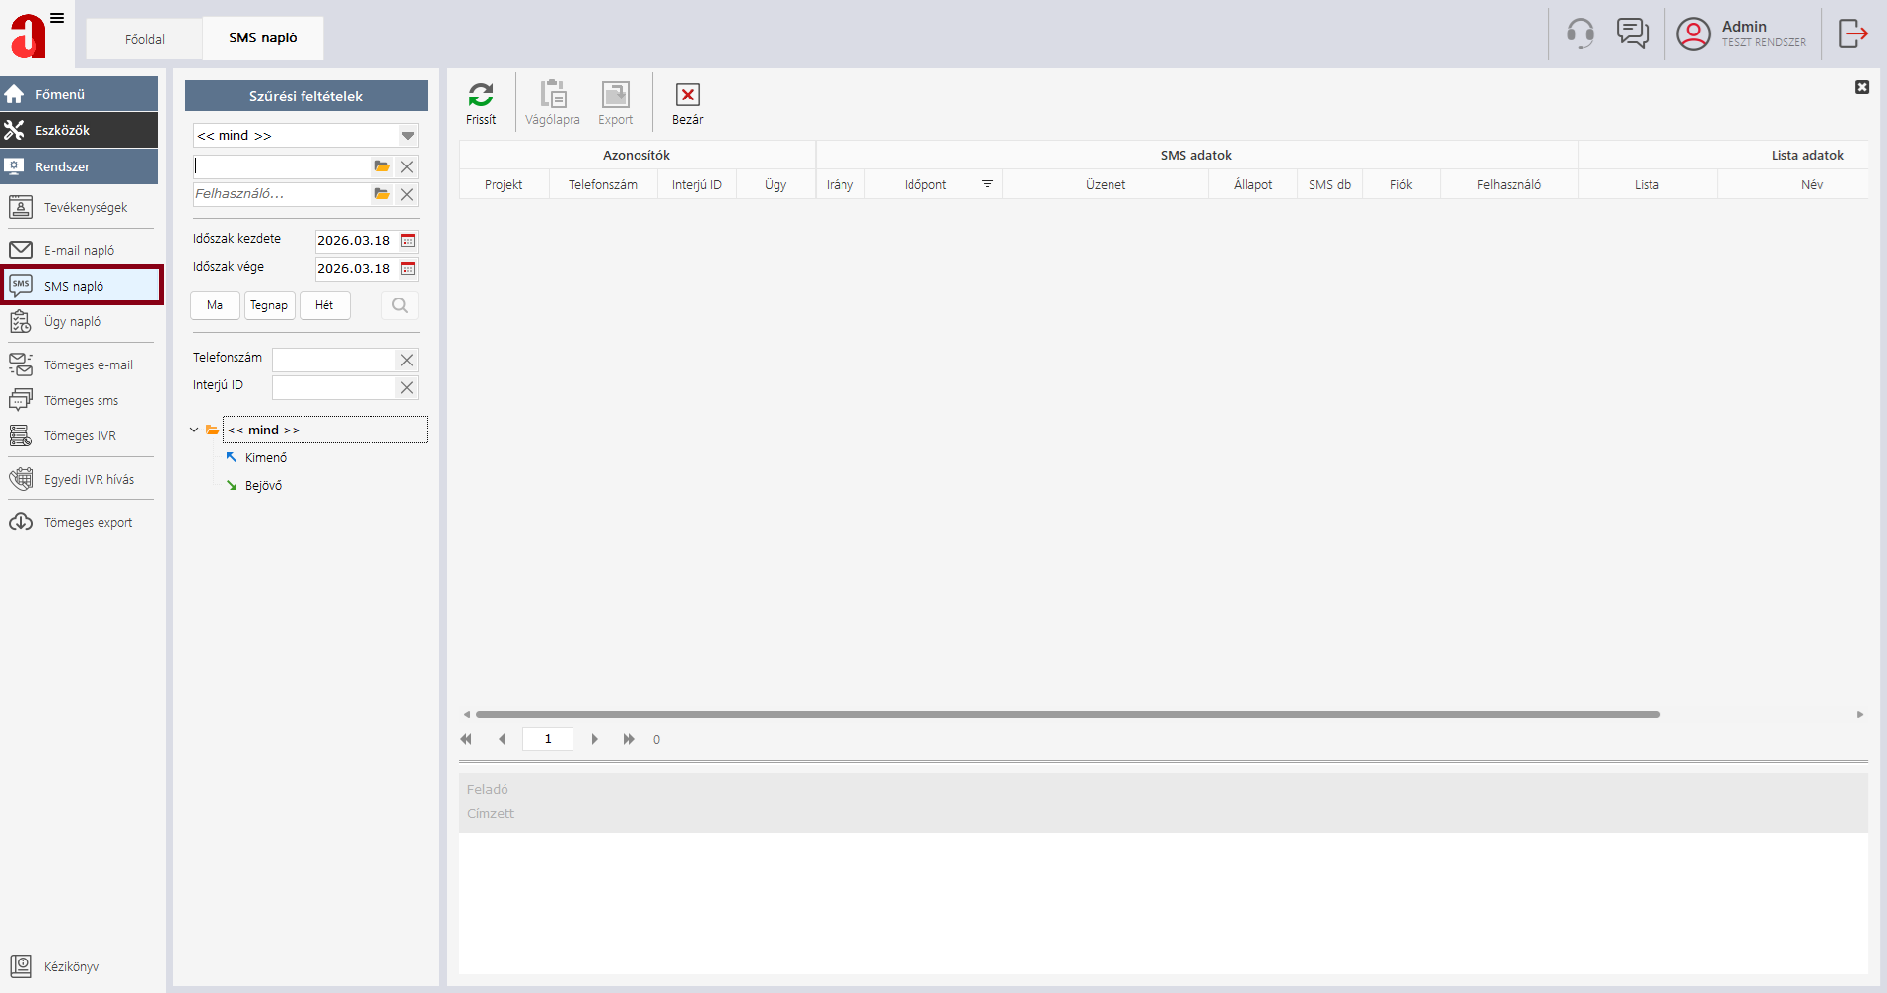The width and height of the screenshot is (1887, 993).
Task: Expand the Eszközök menu section
Action: coord(79,130)
